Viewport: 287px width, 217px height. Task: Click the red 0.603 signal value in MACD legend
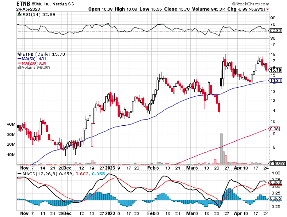[x=82, y=174]
